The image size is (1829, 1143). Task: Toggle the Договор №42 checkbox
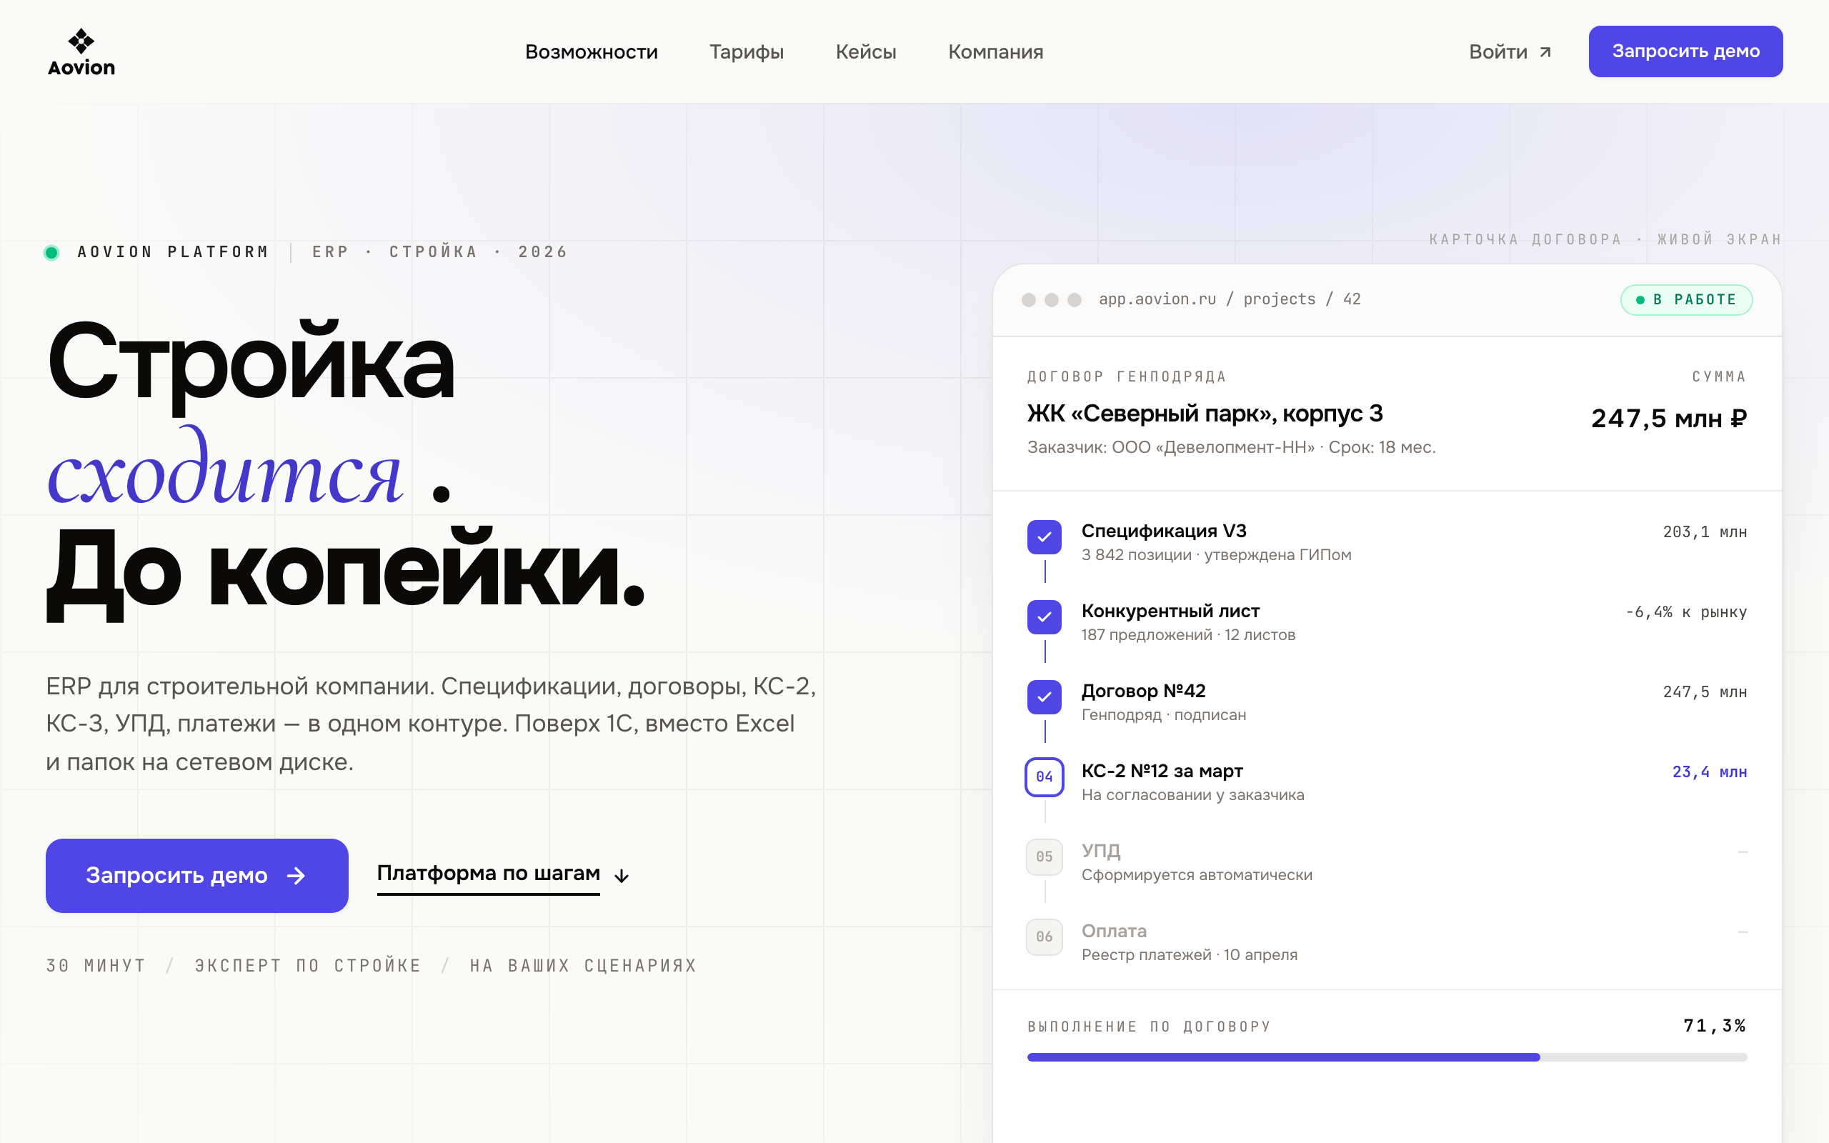tap(1045, 697)
